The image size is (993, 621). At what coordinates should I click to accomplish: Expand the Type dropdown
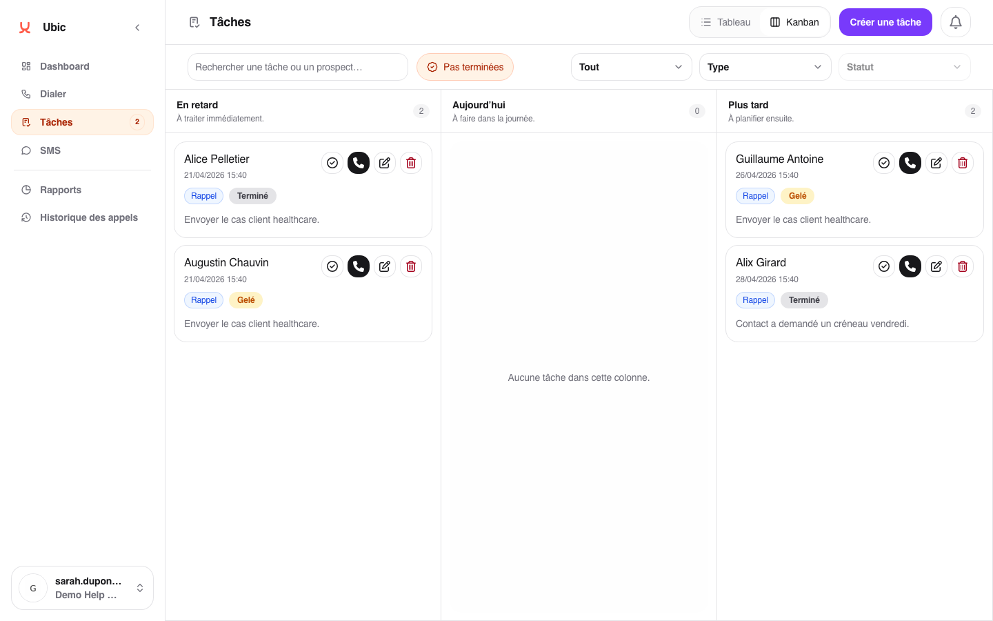[x=765, y=67]
